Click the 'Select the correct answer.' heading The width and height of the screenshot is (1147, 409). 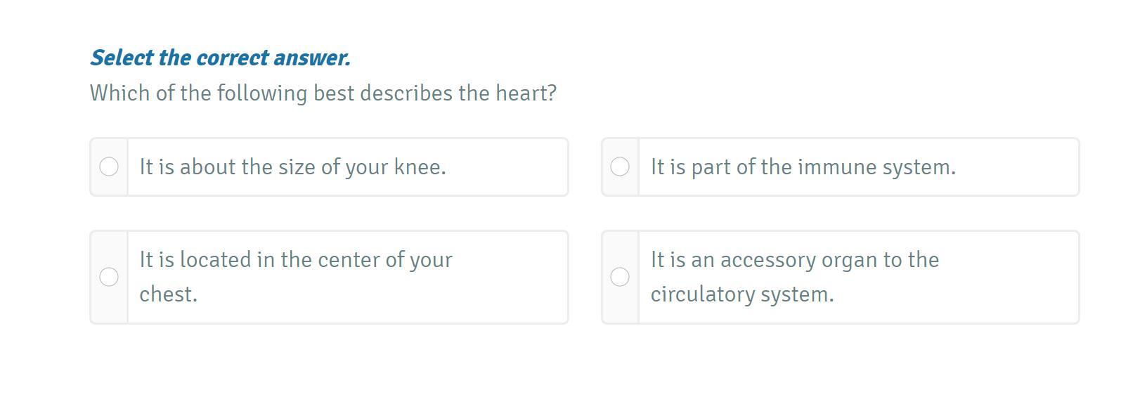(220, 58)
